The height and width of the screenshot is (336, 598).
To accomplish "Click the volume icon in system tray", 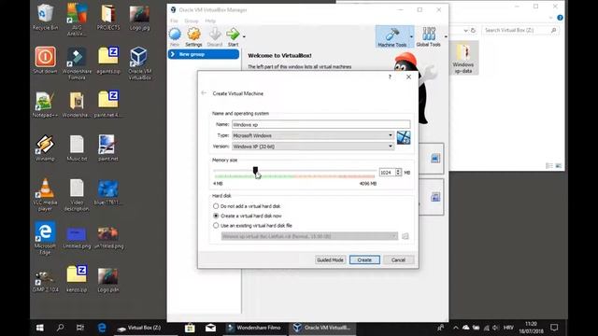I will pyautogui.click(x=495, y=328).
